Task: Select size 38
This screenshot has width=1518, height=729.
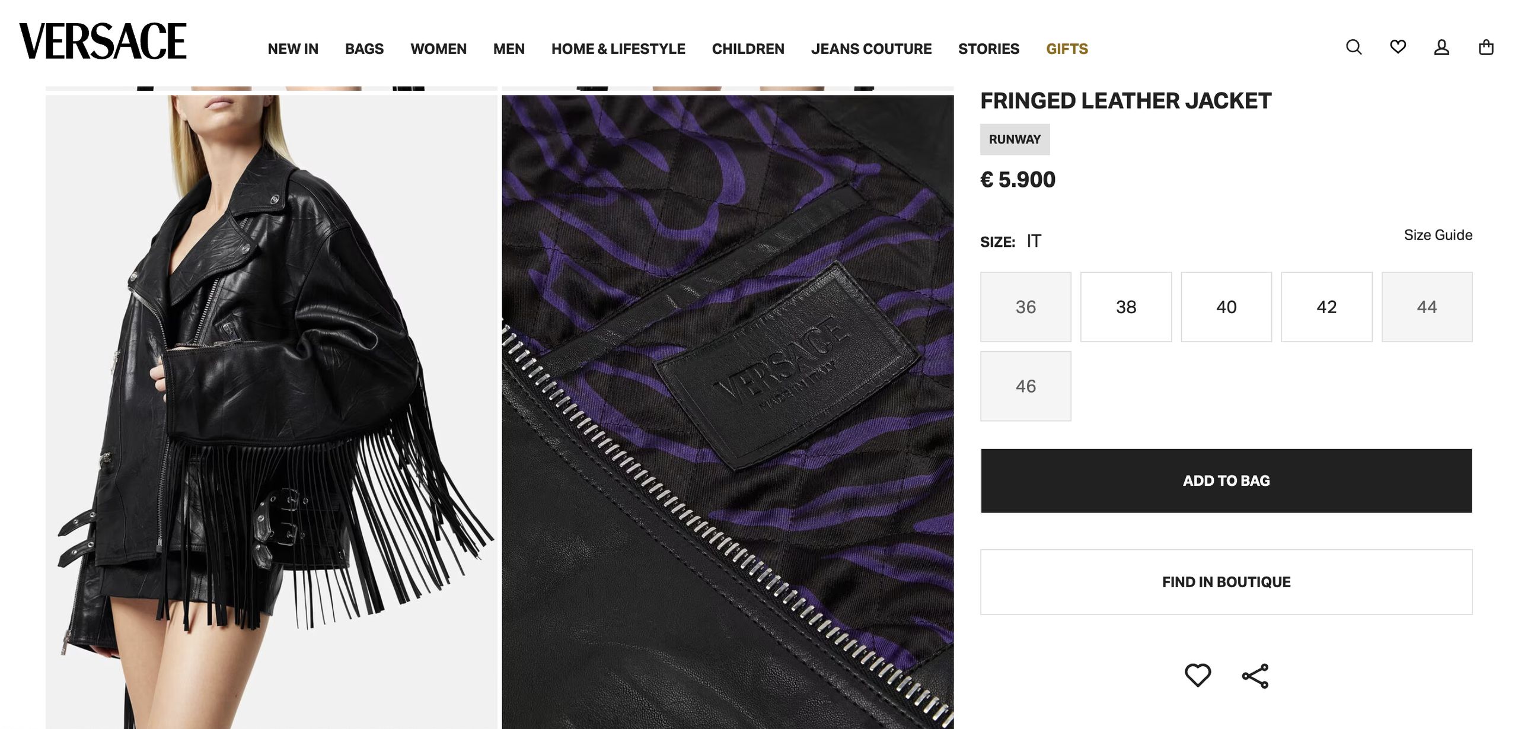Action: [1126, 307]
